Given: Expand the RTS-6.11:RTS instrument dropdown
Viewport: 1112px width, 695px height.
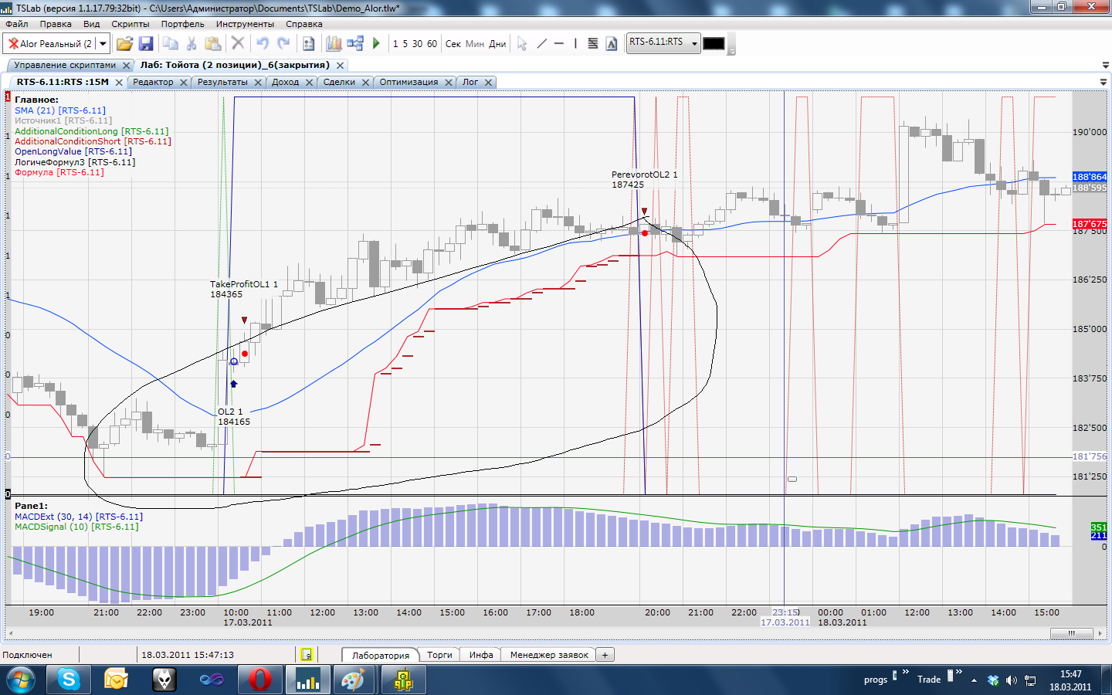Looking at the screenshot, I should (x=693, y=43).
